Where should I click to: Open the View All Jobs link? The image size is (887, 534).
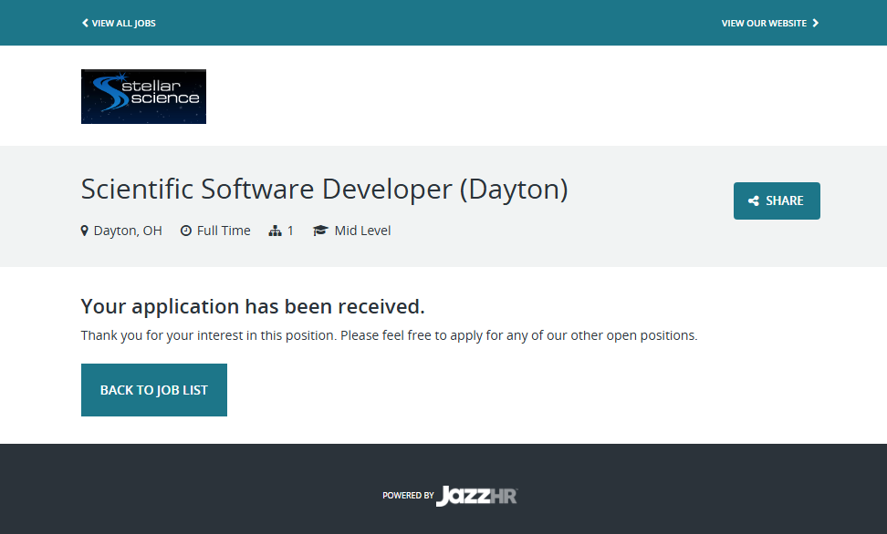[x=123, y=23]
